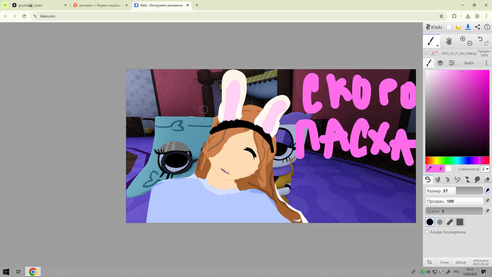
Task: Reload the kleki.com page
Action: (24, 16)
